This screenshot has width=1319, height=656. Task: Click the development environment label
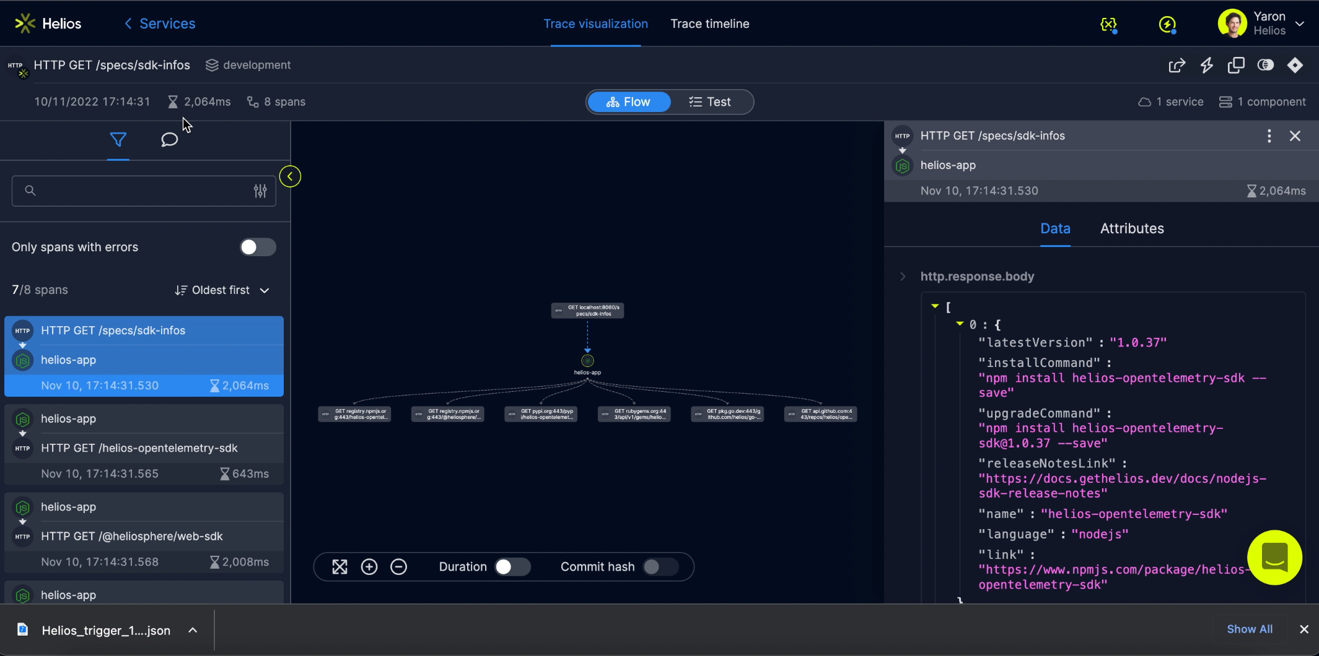[256, 65]
